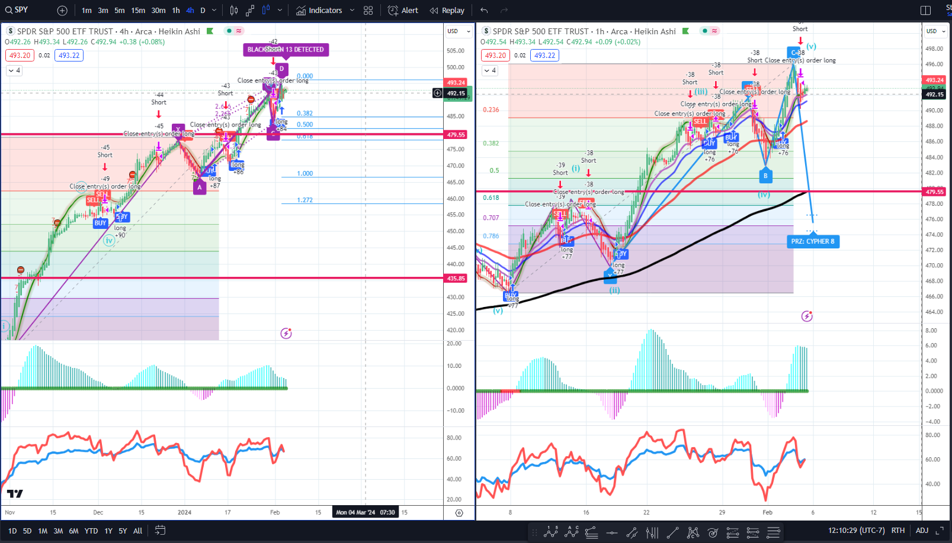This screenshot has width=952, height=543.
Task: Toggle ADJ dividend adjustment
Action: [922, 531]
